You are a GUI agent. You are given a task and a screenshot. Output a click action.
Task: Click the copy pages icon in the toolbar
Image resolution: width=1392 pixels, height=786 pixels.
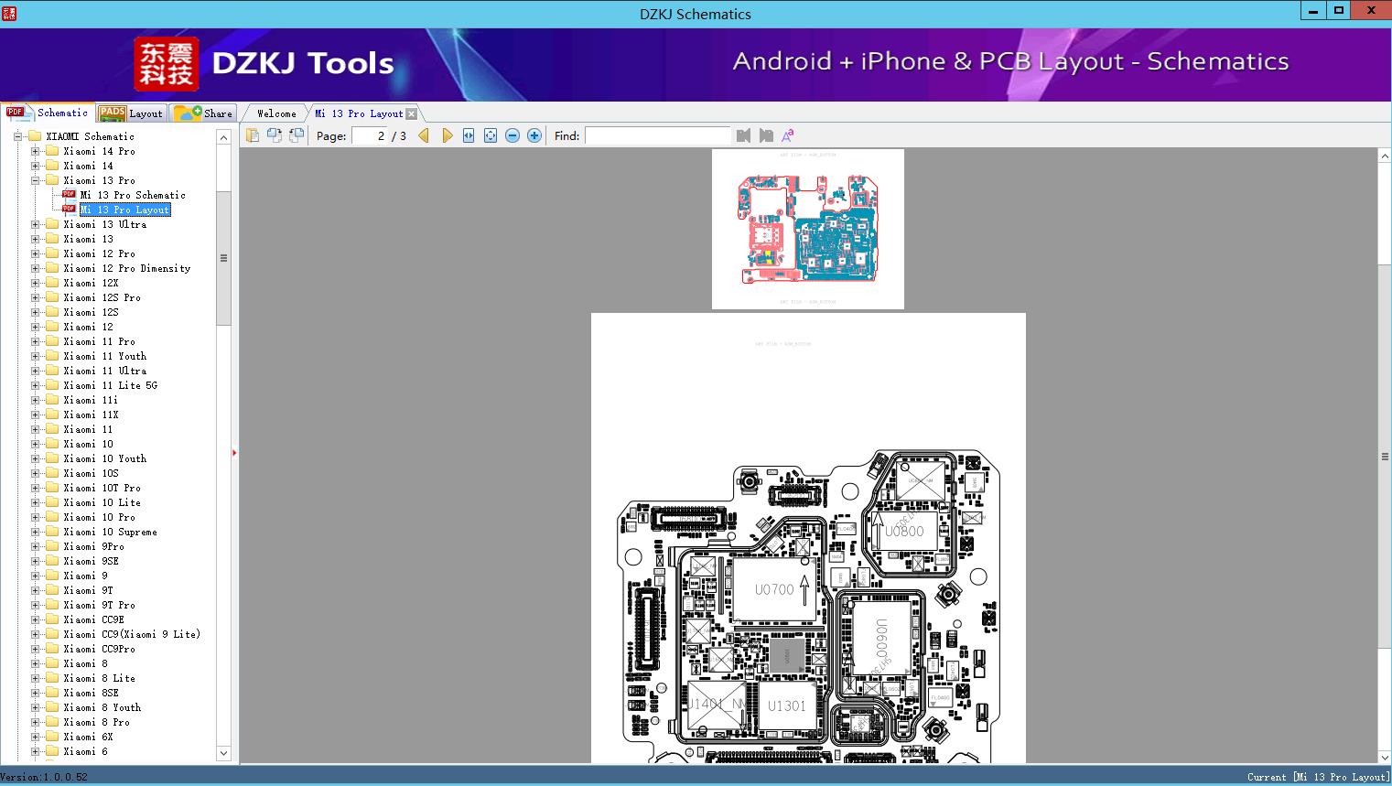pos(253,135)
